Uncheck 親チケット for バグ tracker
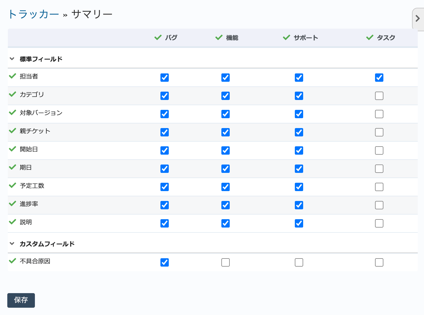The image size is (424, 315). (x=165, y=132)
